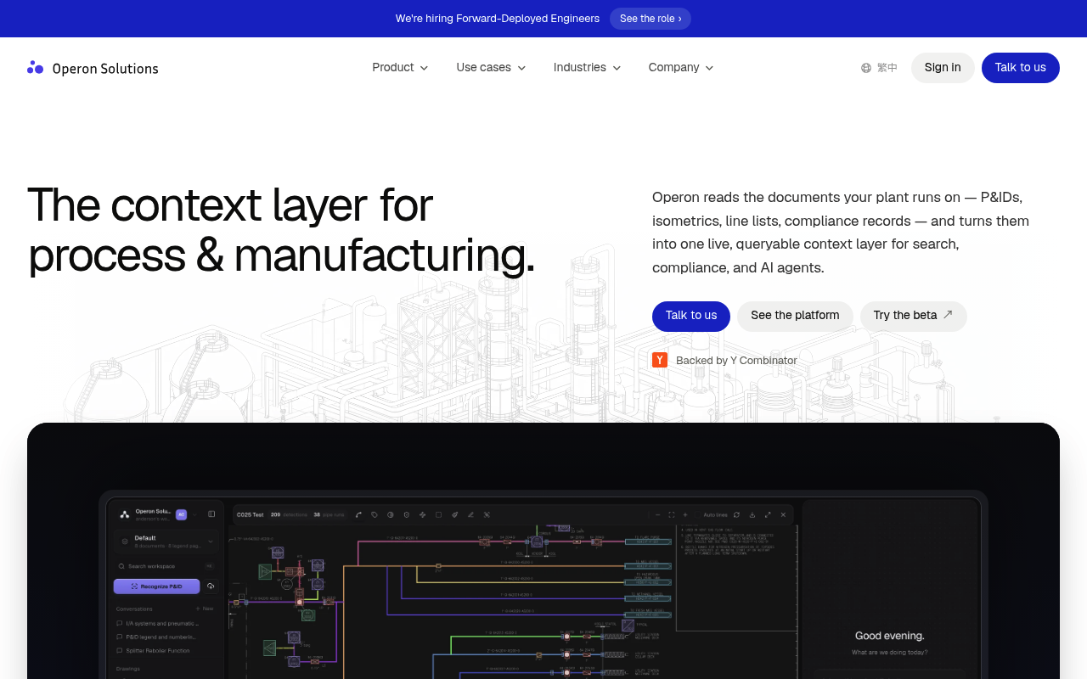The image size is (1087, 679).
Task: Click the Search workspace field
Action: [x=166, y=566]
